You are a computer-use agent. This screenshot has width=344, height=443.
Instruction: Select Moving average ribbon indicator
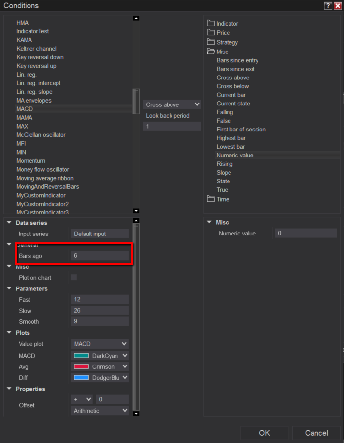[45, 178]
